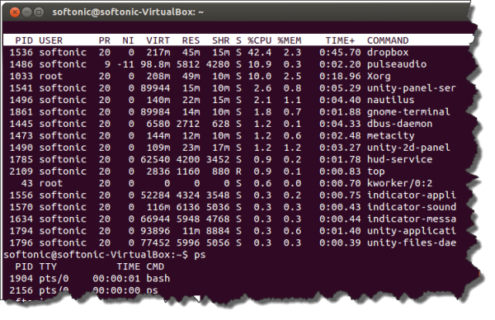Click the %MEM column header
Image resolution: width=495 pixels, height=320 pixels.
pos(290,40)
